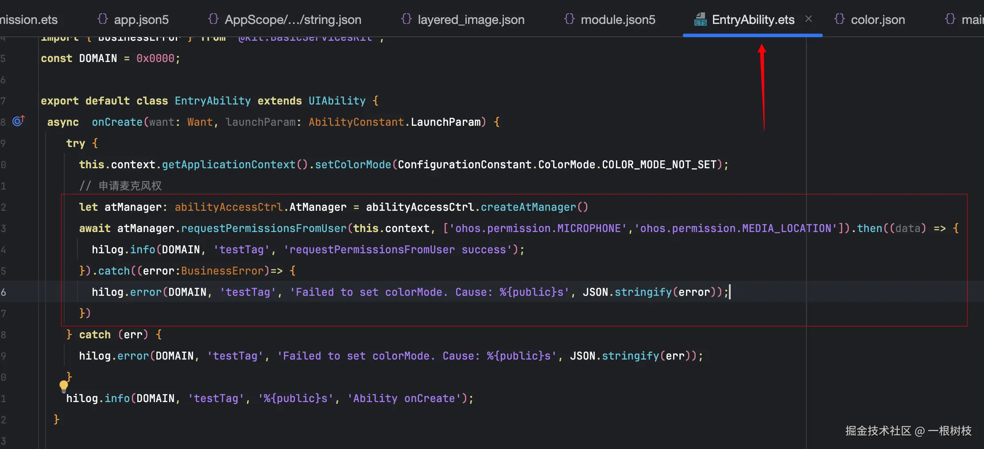Close the EntryAbility.ets tab
Screen dimensions: 984x449
click(x=809, y=19)
